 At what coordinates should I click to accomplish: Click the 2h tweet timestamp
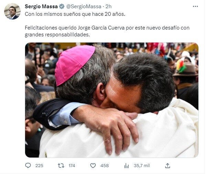(108, 7)
